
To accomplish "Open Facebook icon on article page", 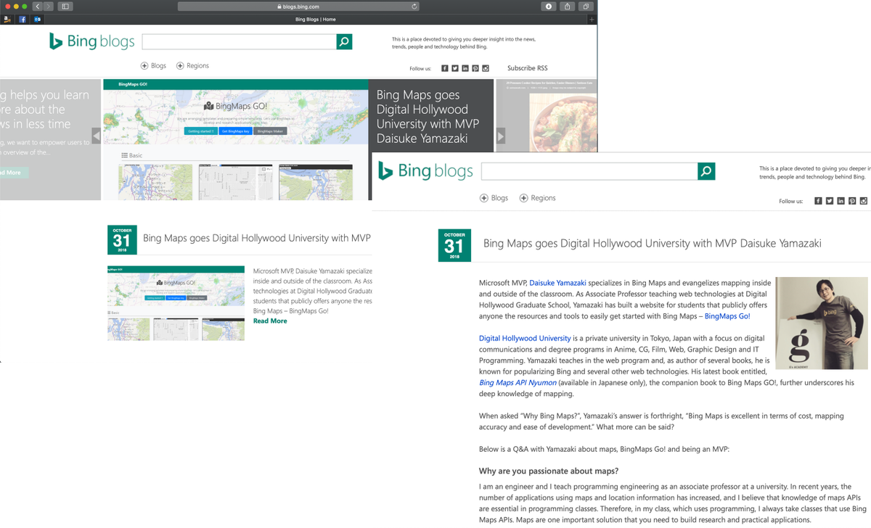I will [x=818, y=201].
